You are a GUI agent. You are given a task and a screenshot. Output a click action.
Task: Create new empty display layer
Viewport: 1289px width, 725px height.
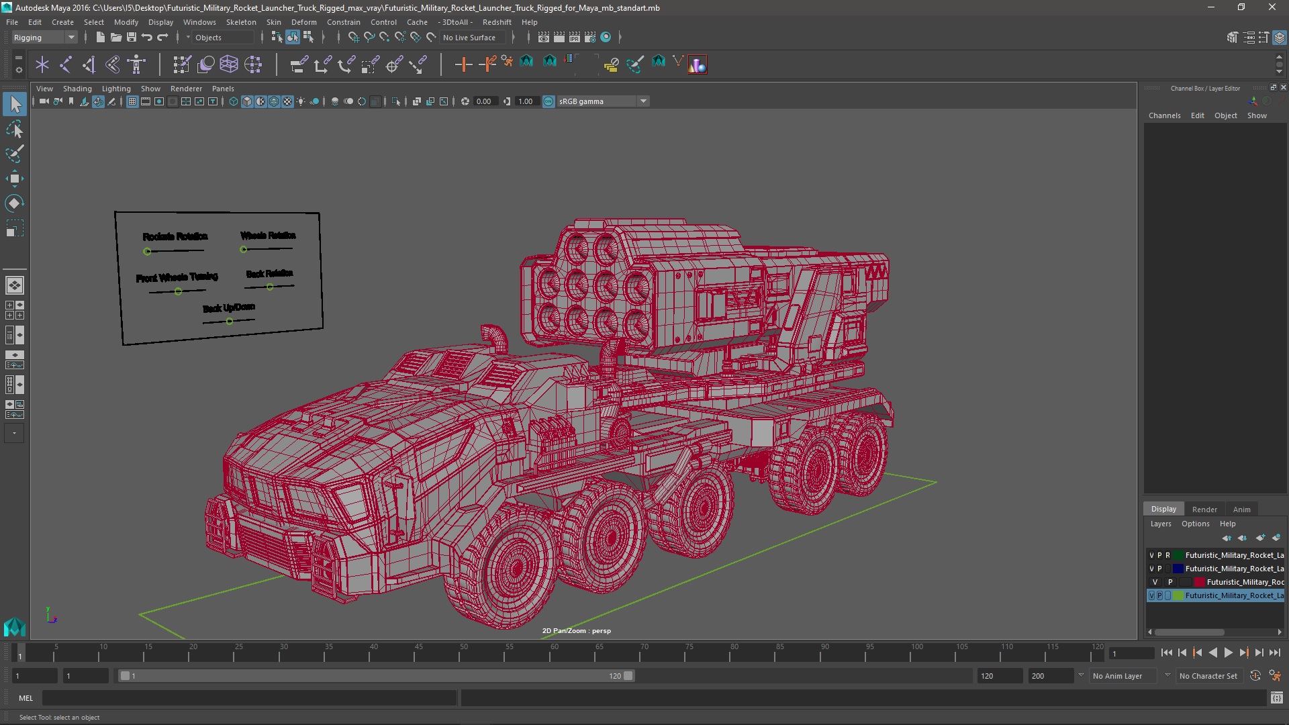1260,538
